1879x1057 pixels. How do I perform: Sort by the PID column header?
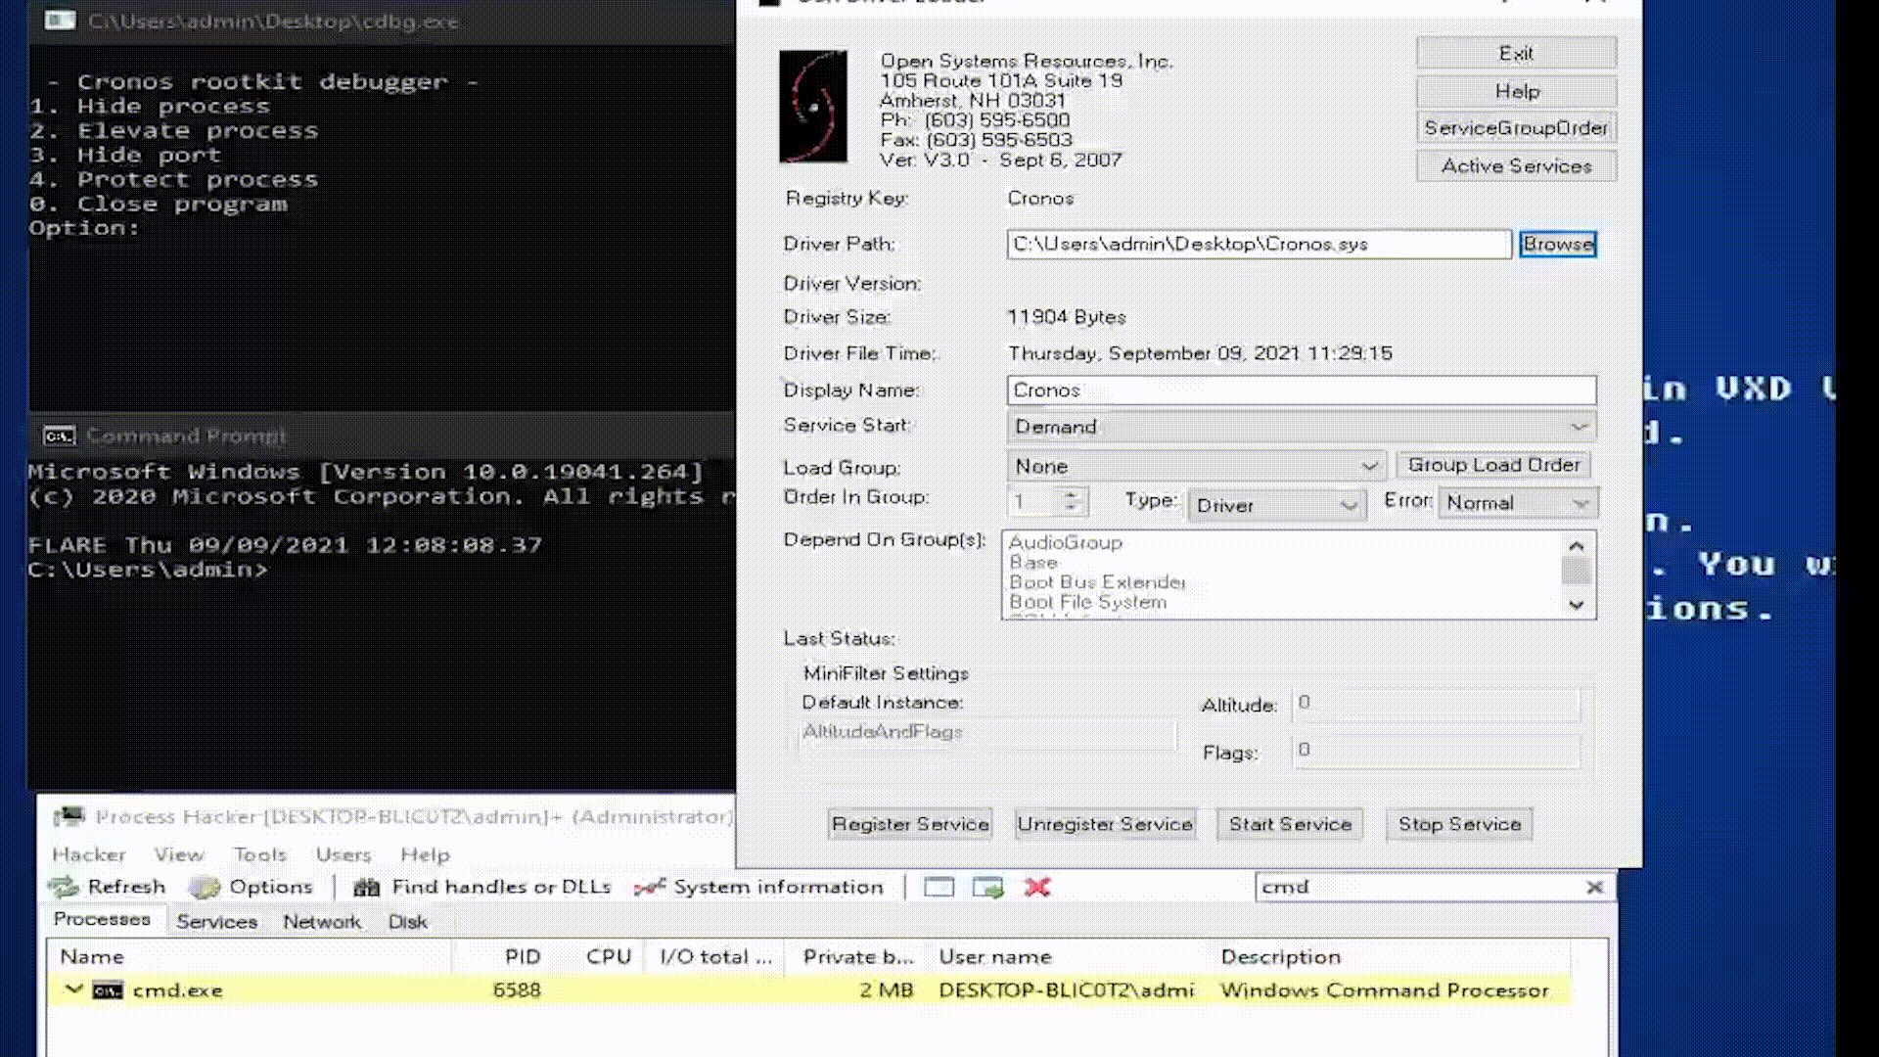(x=499, y=956)
